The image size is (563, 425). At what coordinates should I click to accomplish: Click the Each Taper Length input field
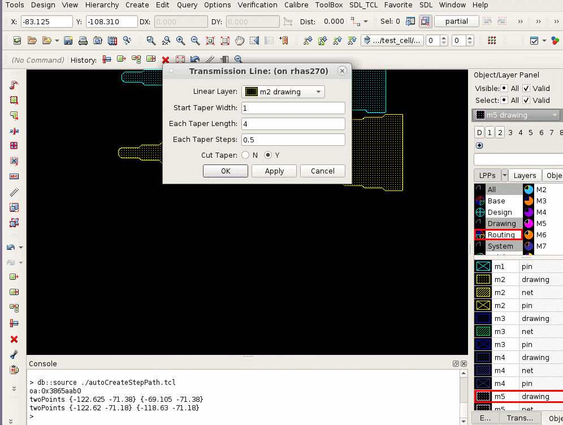(293, 124)
